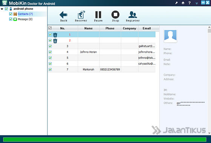Sort by the Phone column header
211x143 pixels.
pos(110,28)
